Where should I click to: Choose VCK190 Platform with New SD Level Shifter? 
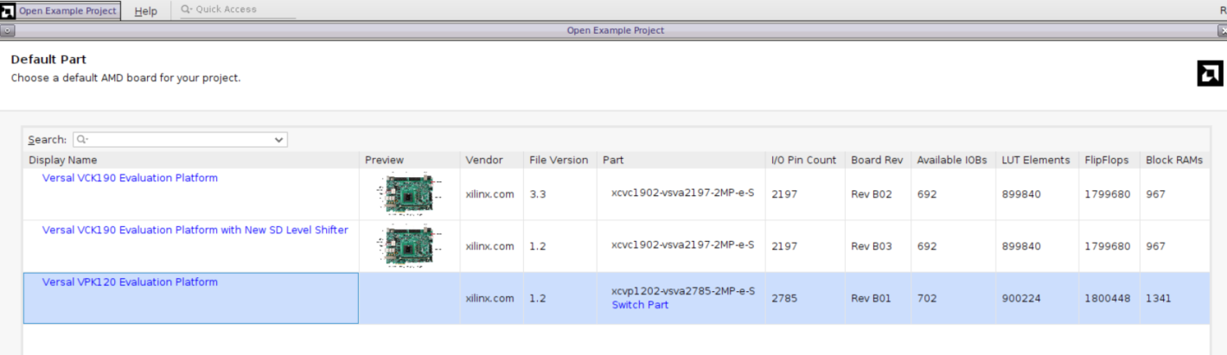point(195,230)
